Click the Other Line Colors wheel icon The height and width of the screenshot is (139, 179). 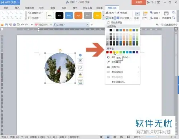click(108, 57)
